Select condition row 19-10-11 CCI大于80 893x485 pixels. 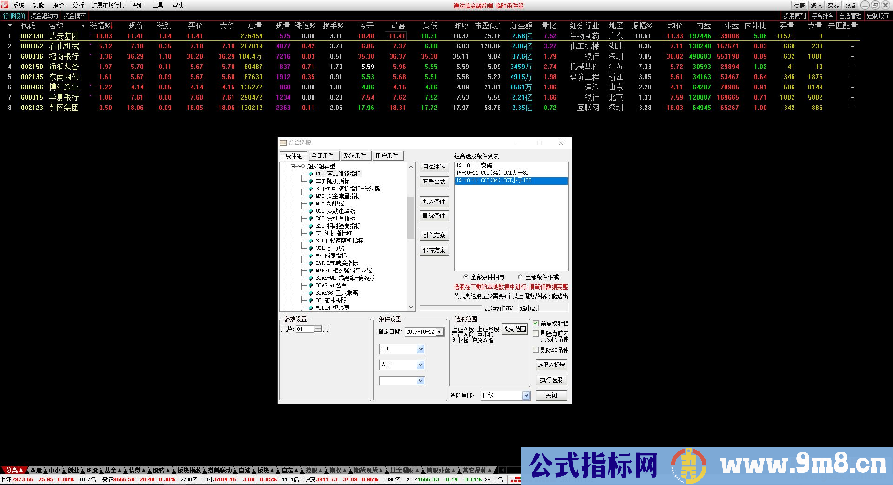pos(511,173)
